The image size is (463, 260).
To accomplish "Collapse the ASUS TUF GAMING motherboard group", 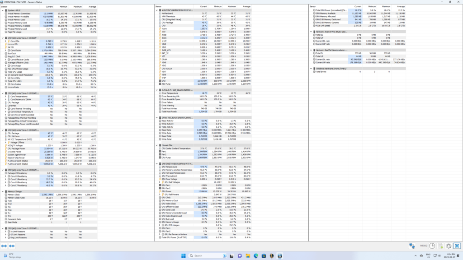I will [157, 10].
